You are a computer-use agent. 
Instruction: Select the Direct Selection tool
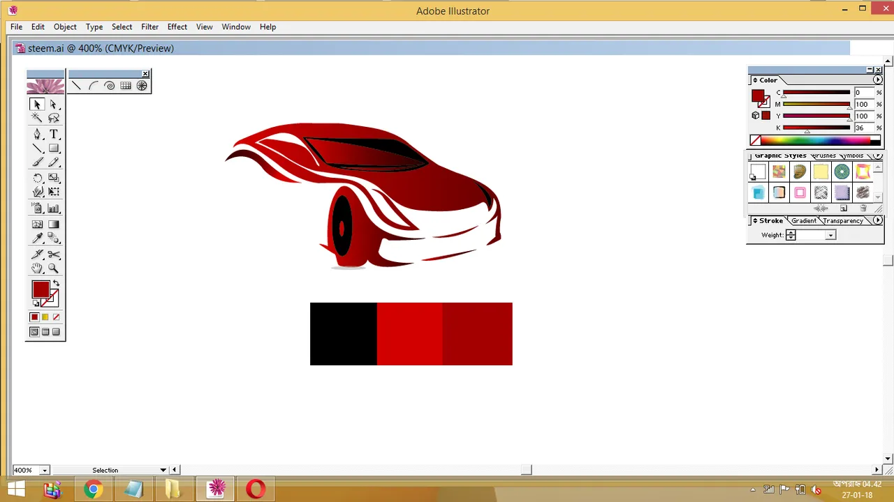pyautogui.click(x=53, y=105)
